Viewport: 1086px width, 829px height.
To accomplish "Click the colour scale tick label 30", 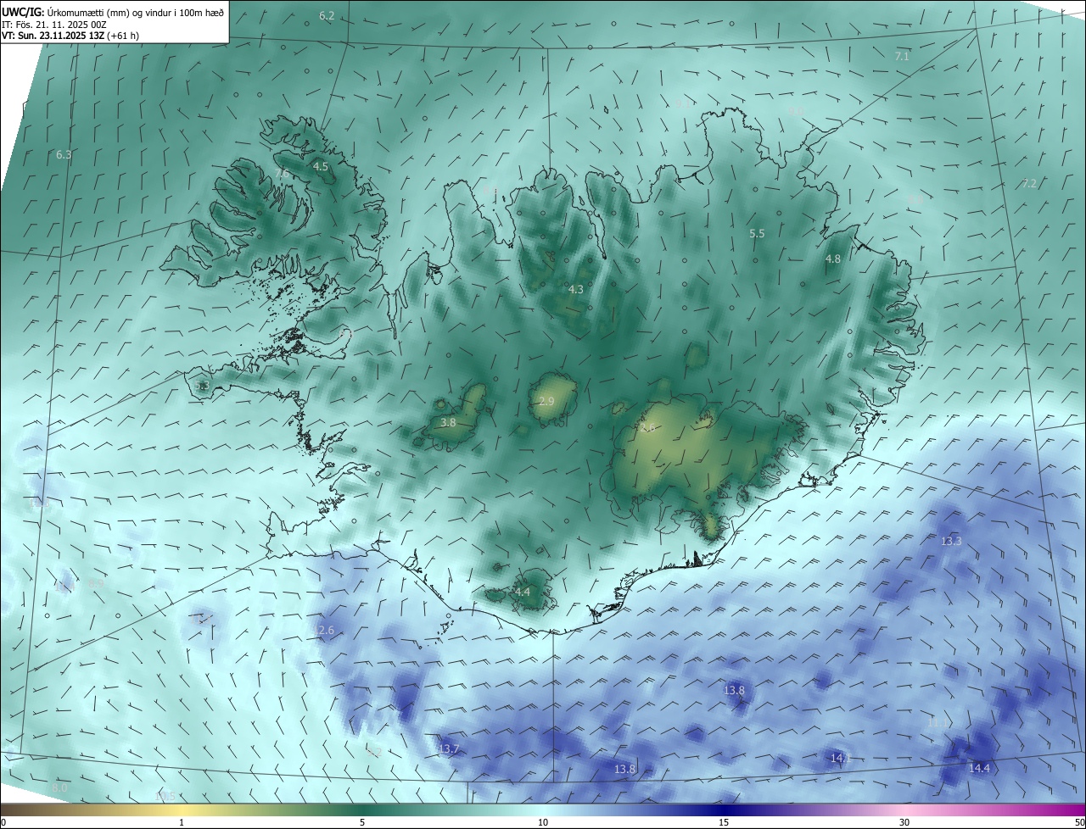I will pyautogui.click(x=904, y=822).
